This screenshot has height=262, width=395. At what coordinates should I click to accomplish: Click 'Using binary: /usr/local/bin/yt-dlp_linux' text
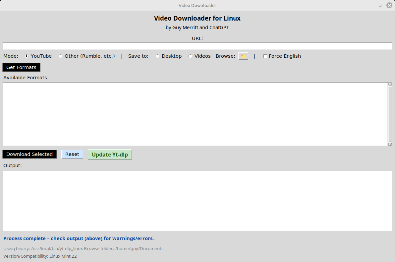tap(43, 249)
